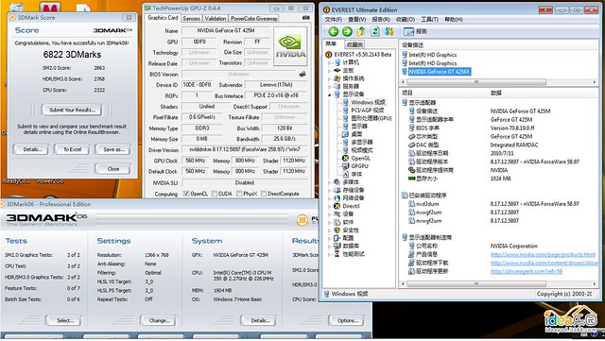Image resolution: width=605 pixels, height=341 pixels.
Task: Click the people icon in EVEREST toolbar
Action: click(x=389, y=31)
